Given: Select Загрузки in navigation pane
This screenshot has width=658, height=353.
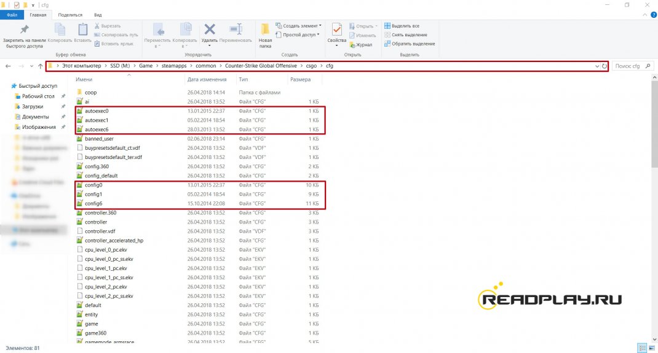Looking at the screenshot, I should click(x=33, y=106).
